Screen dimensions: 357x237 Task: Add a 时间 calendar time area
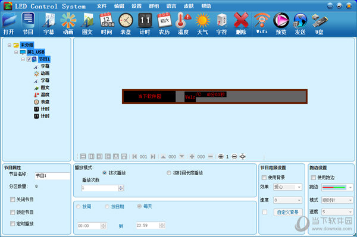tap(107, 24)
